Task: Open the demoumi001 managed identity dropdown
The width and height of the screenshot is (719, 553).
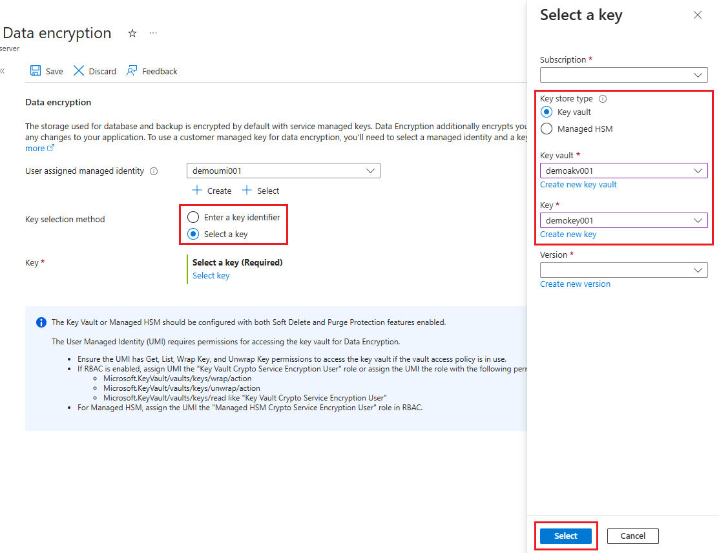Action: 283,171
